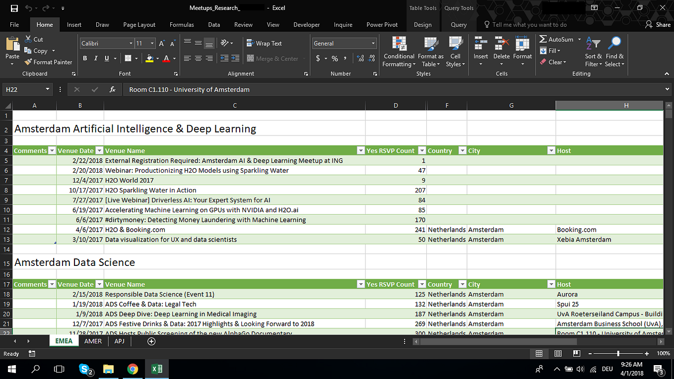The height and width of the screenshot is (379, 674).
Task: Click the Percent Style icon
Action: click(335, 58)
